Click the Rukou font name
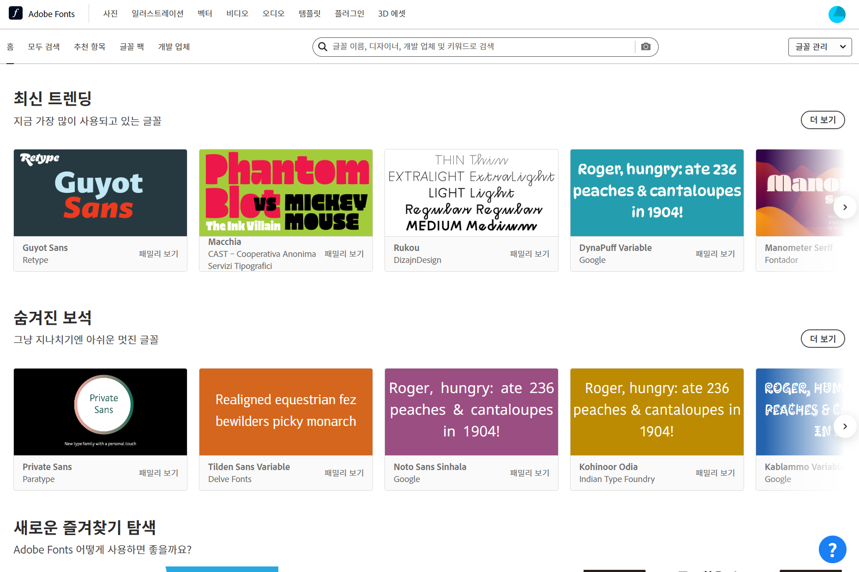859x572 pixels. click(407, 248)
